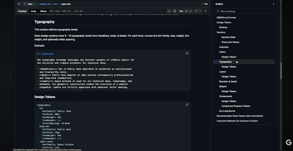Copy the Typography example code block
This screenshot has height=151, width=293.
click(187, 54)
